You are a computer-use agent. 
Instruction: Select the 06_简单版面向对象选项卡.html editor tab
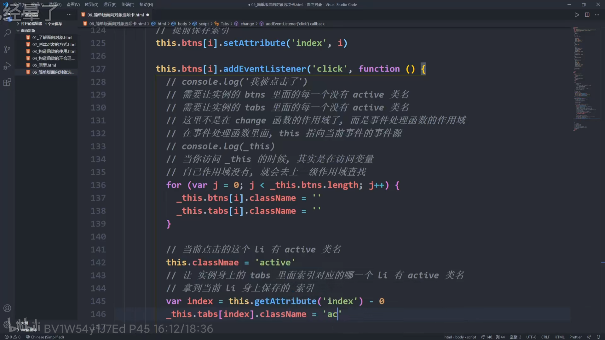115,15
